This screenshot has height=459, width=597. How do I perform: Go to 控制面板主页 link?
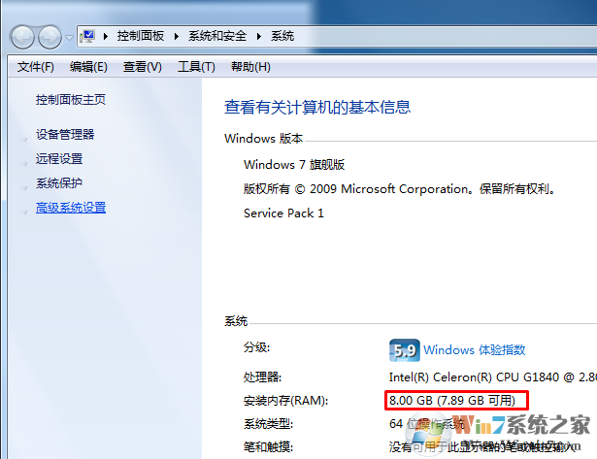tap(71, 100)
